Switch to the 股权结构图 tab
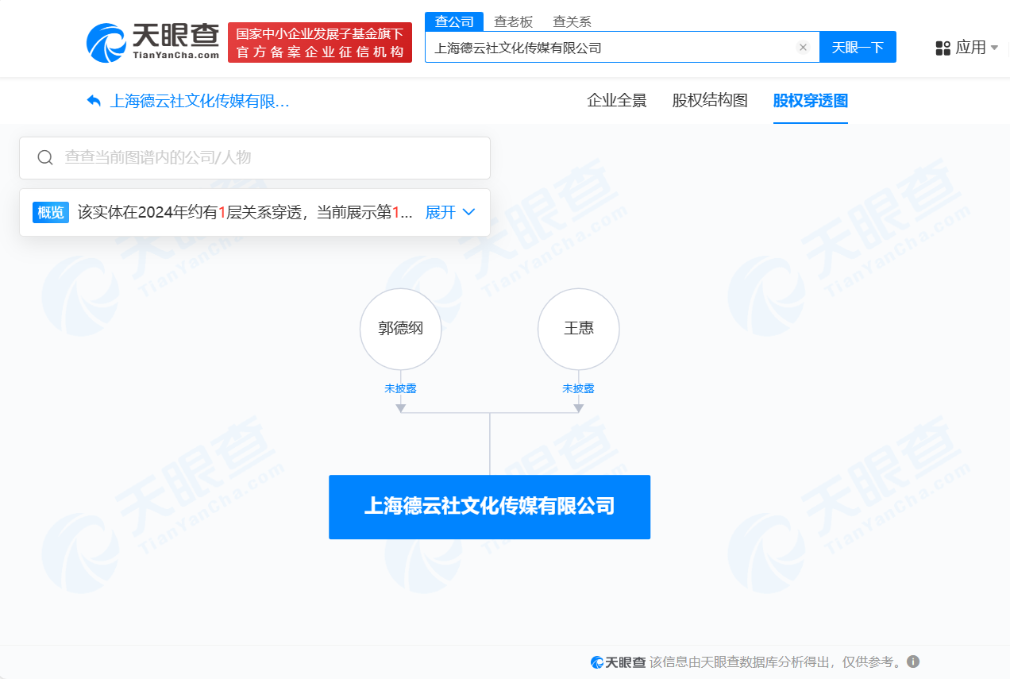The height and width of the screenshot is (679, 1010). (710, 100)
